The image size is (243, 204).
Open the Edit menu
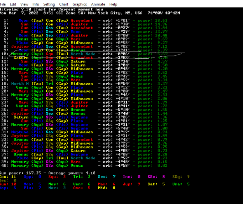(13, 4)
